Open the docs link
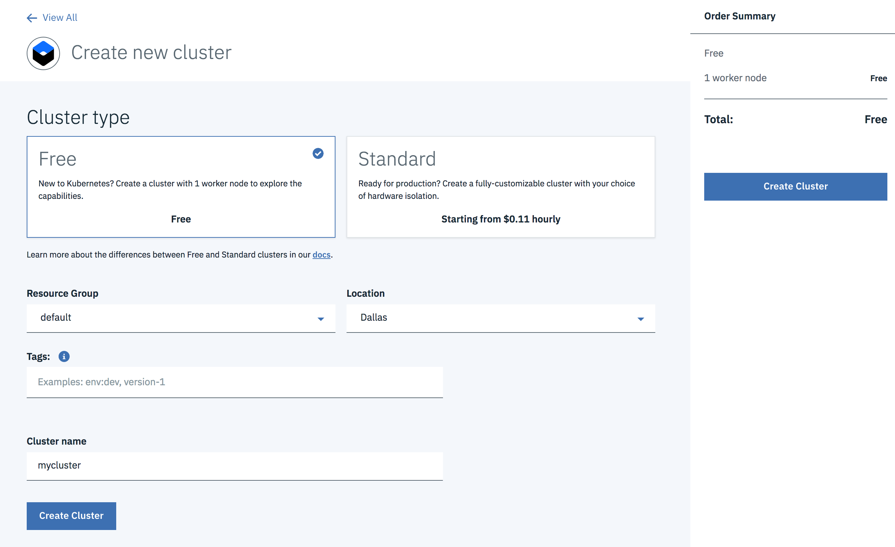895x547 pixels. pos(322,255)
